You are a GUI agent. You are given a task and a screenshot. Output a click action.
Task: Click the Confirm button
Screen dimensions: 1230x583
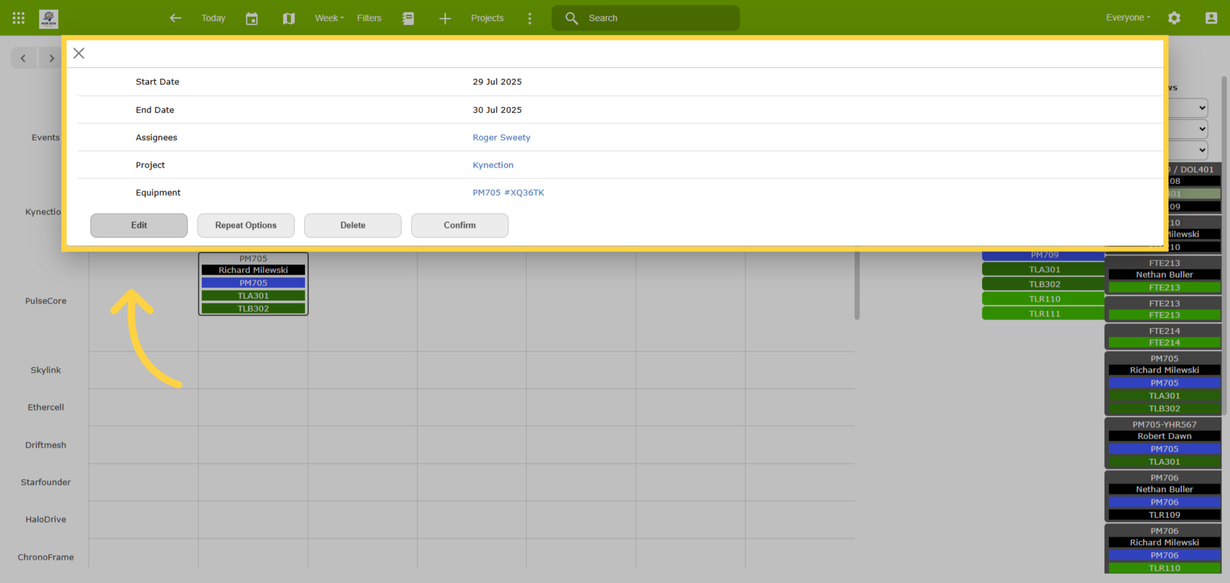[x=460, y=225]
